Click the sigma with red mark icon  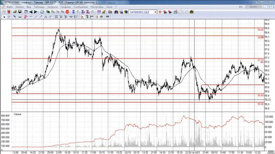[83, 12]
